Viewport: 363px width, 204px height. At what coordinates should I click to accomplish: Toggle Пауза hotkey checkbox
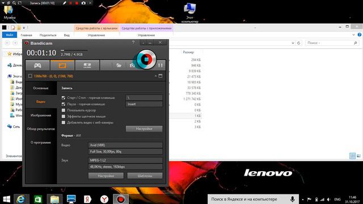coord(64,104)
